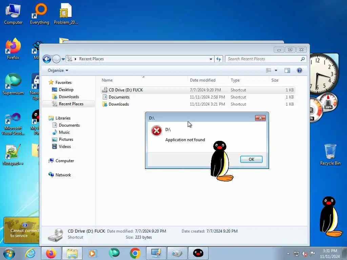Sort by the Date modified column
This screenshot has width=347, height=260.
click(x=208, y=80)
